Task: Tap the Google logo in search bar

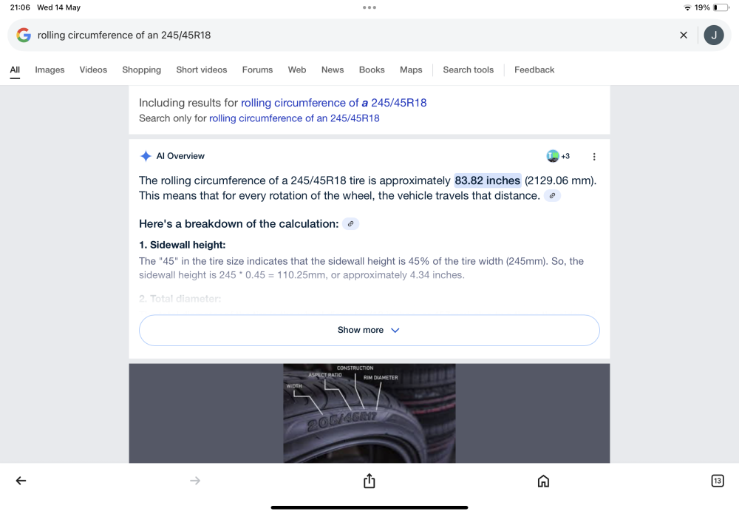Action: 24,35
